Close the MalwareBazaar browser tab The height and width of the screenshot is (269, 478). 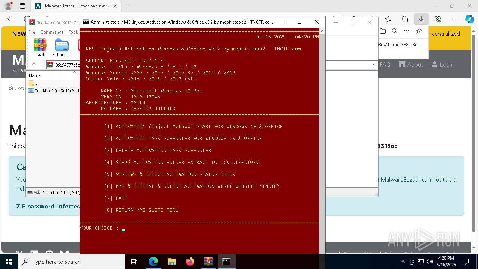tap(115, 6)
